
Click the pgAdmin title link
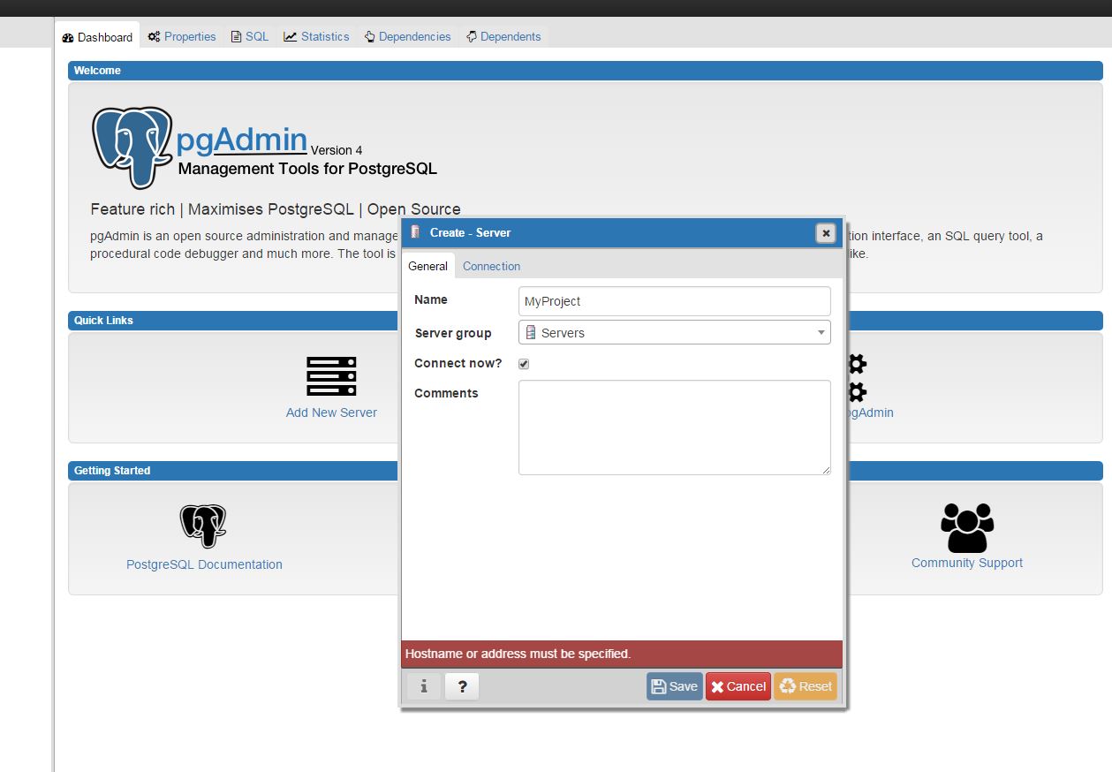[242, 139]
